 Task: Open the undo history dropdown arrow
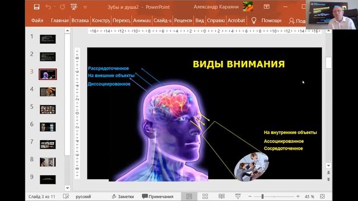[55, 7]
